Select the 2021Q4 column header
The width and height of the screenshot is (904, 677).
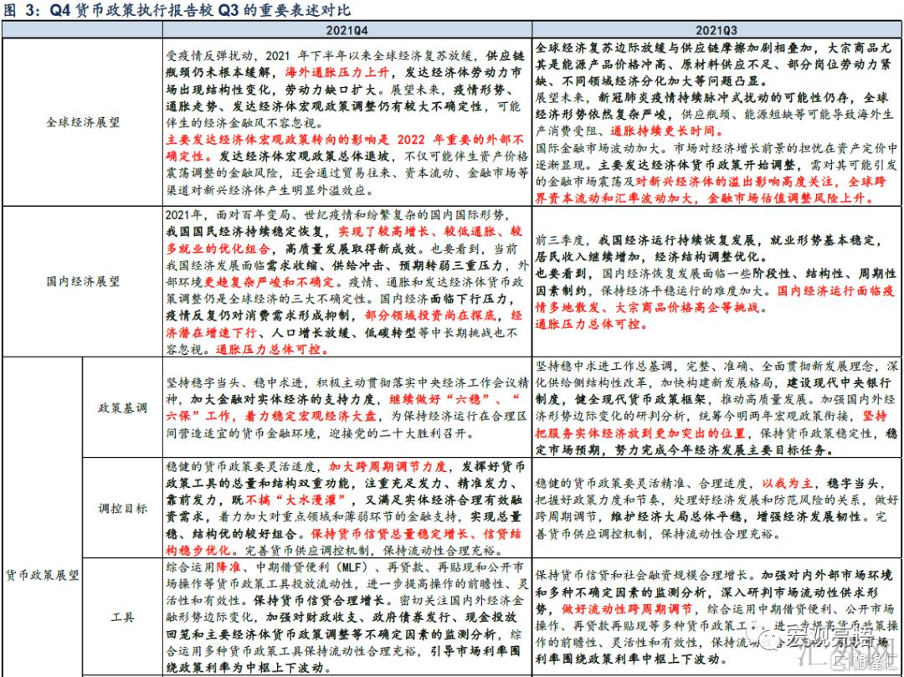click(x=346, y=28)
